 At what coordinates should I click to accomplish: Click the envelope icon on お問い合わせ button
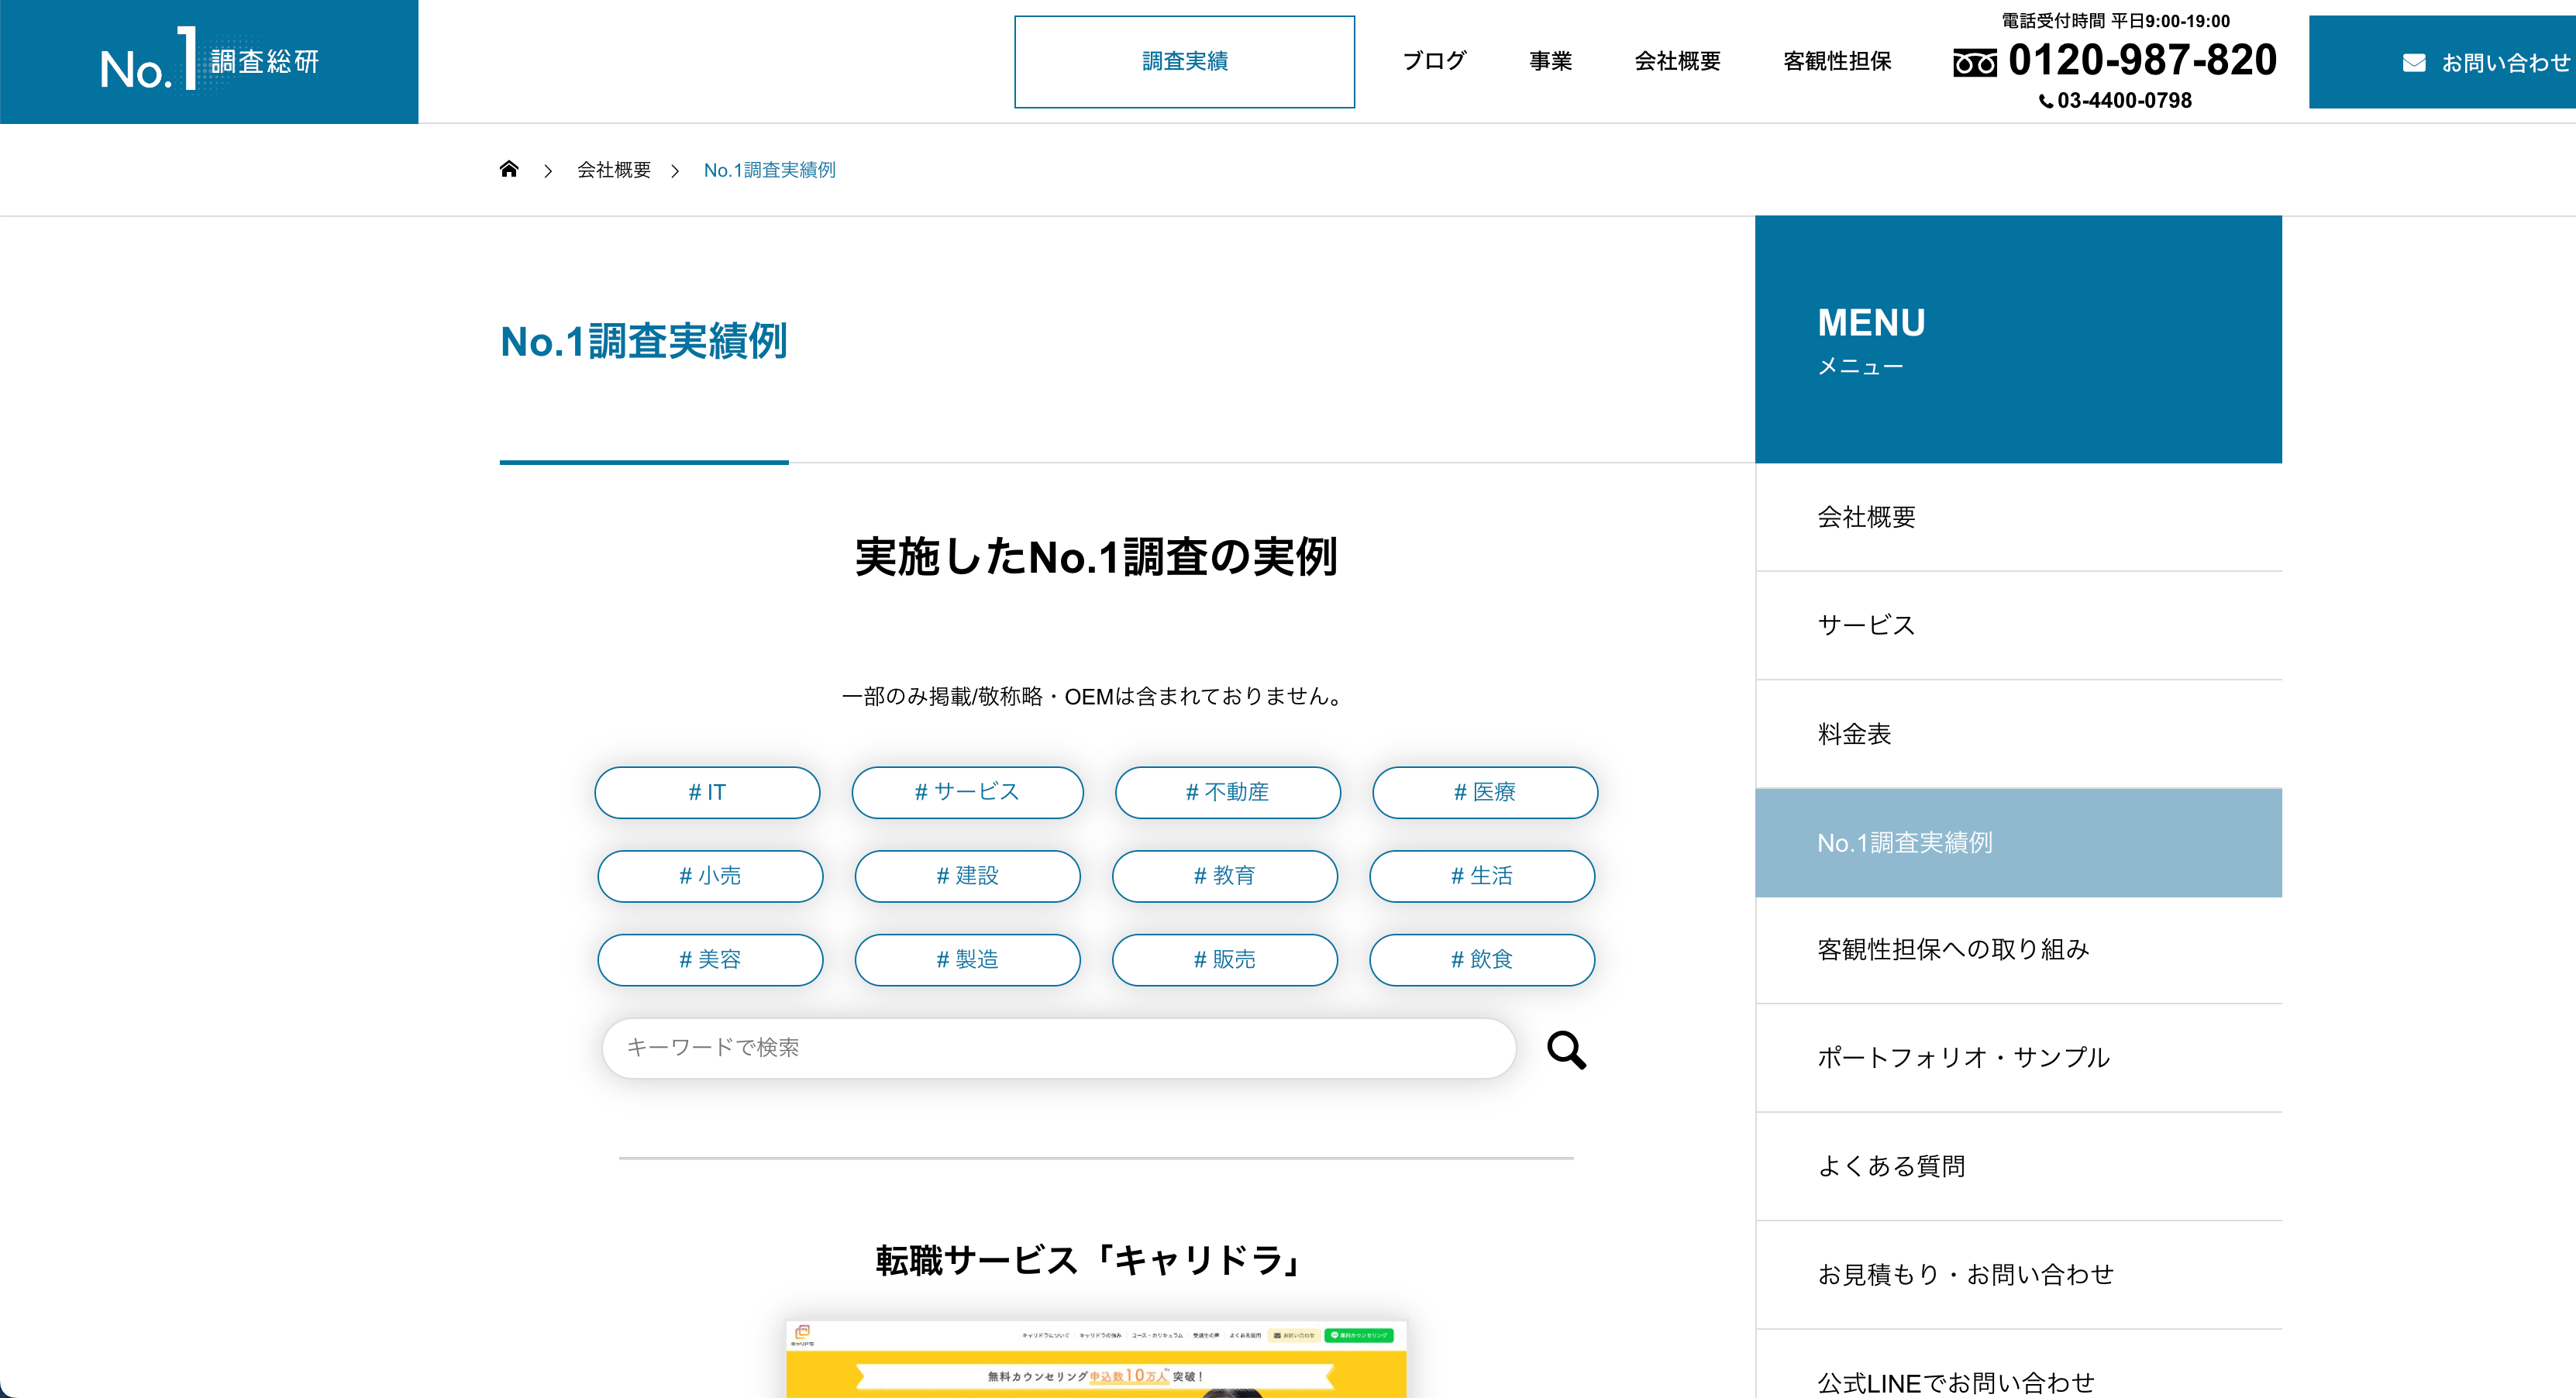click(2415, 62)
